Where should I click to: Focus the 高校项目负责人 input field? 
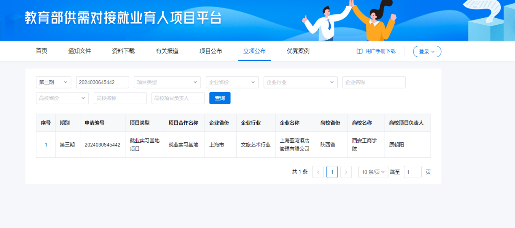pos(178,98)
